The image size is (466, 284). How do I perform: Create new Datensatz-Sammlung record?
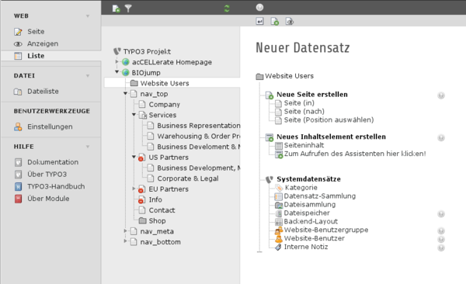point(320,196)
